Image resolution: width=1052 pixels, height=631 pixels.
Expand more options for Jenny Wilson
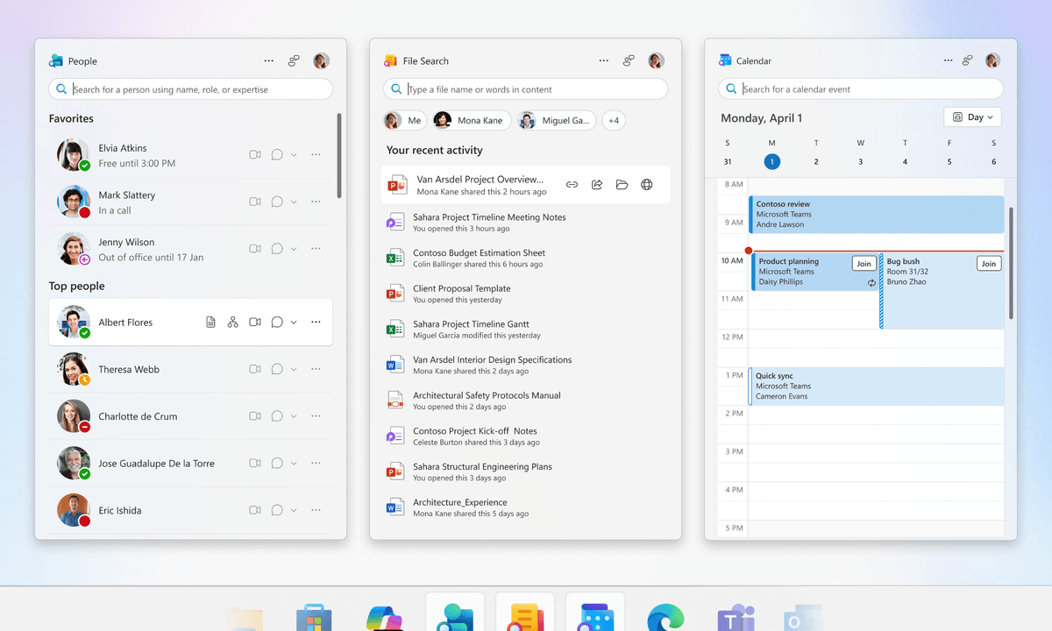pos(316,248)
